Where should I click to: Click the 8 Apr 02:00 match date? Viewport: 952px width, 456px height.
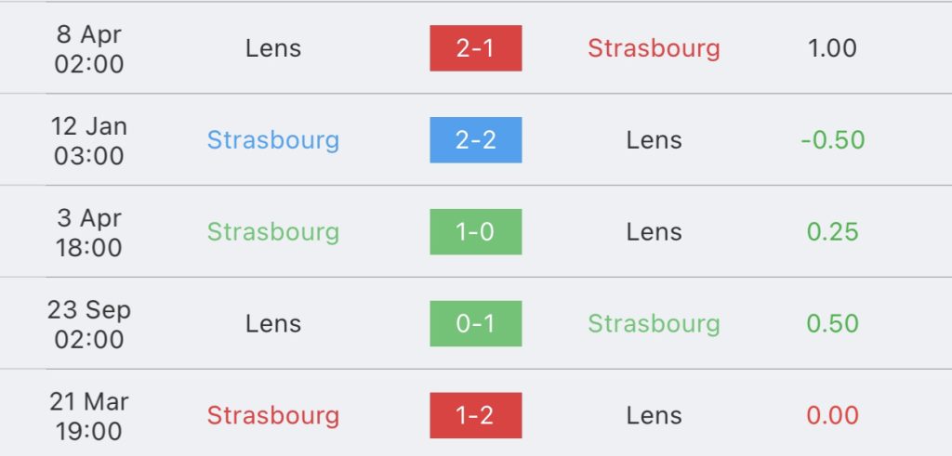tap(89, 48)
